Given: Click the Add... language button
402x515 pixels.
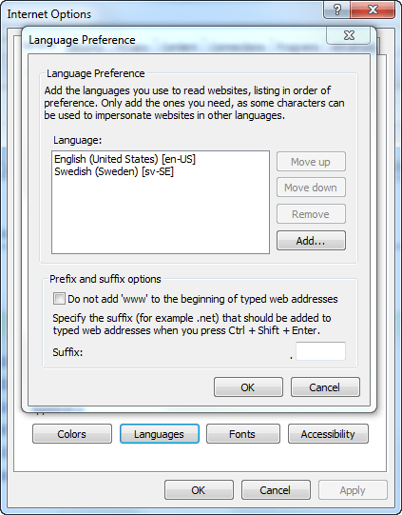Looking at the screenshot, I should [x=311, y=241].
